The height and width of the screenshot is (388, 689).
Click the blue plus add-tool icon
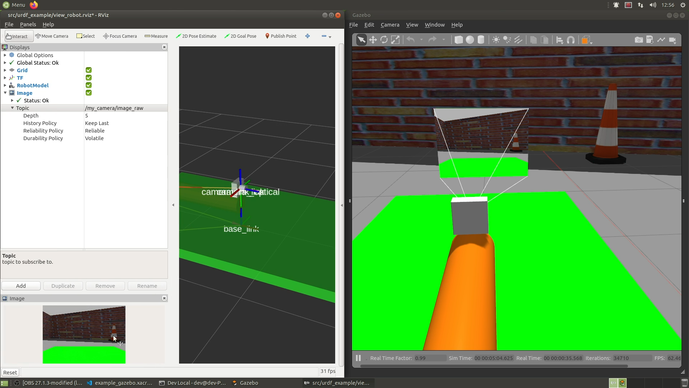click(308, 36)
